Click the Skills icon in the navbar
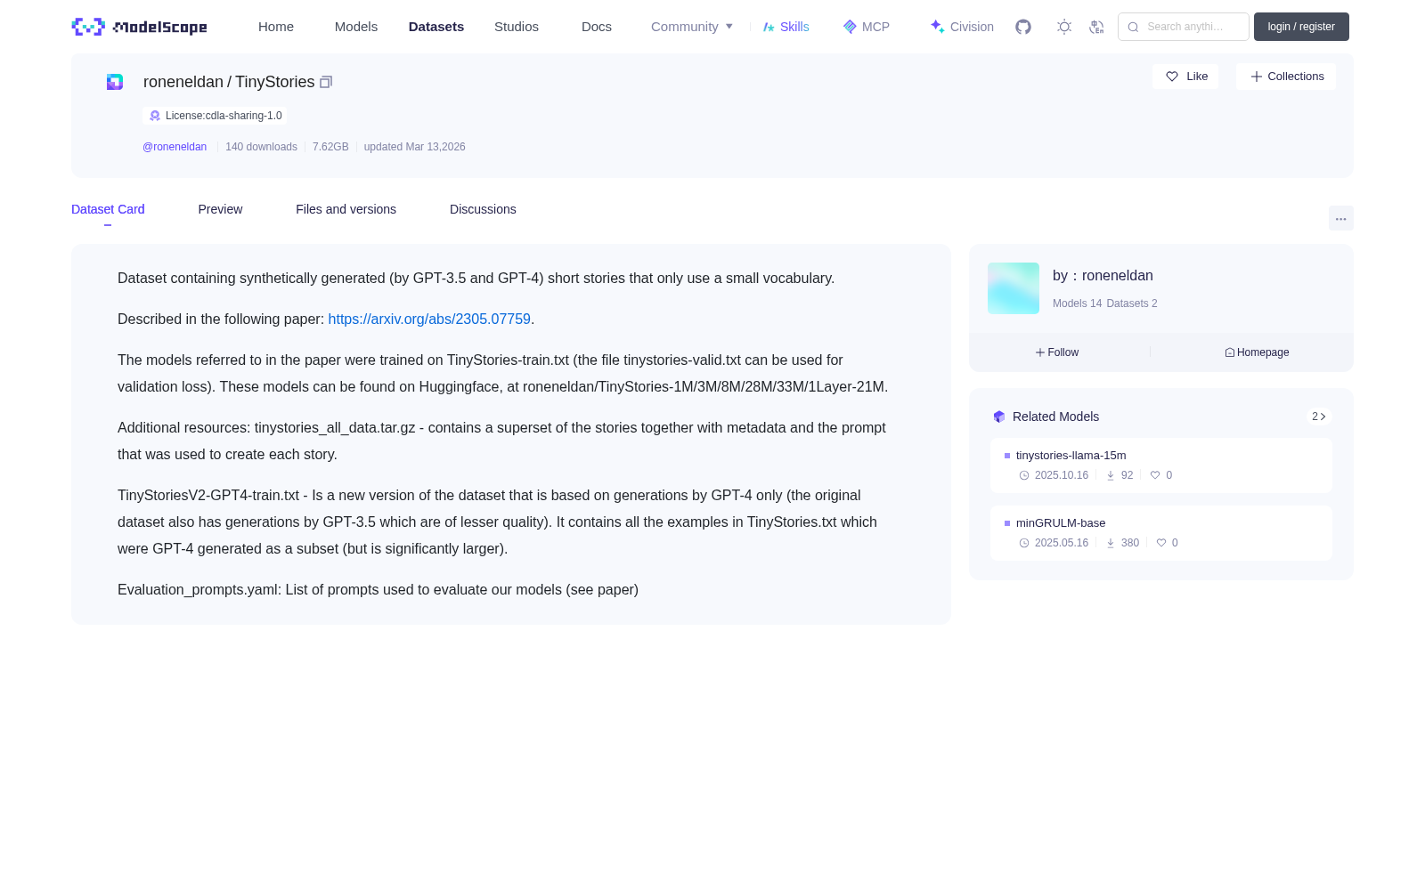This screenshot has width=1425, height=890. tap(769, 27)
